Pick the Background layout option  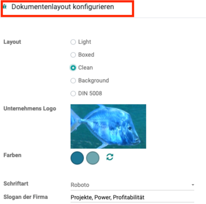[73, 80]
